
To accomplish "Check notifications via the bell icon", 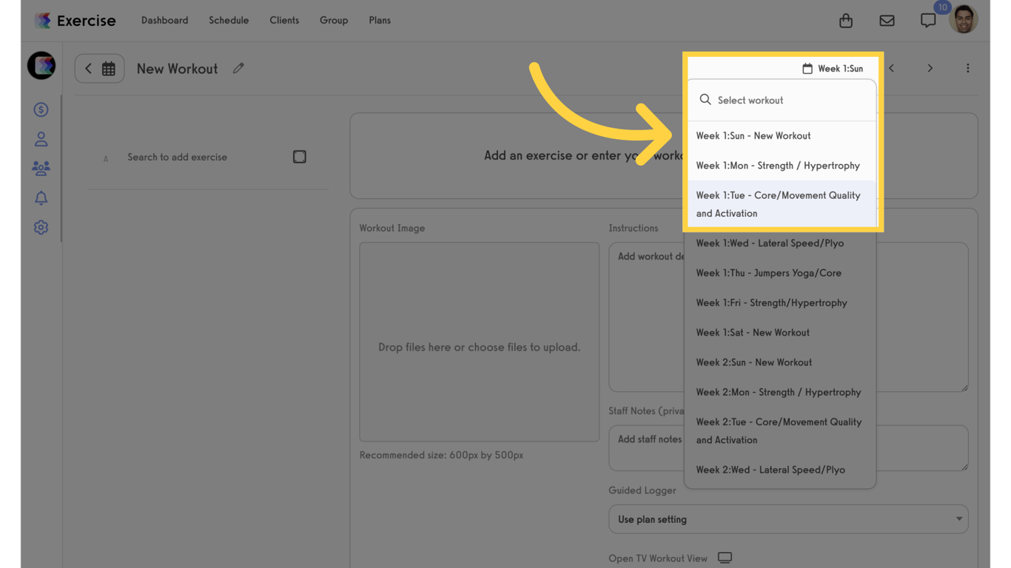I will point(41,197).
